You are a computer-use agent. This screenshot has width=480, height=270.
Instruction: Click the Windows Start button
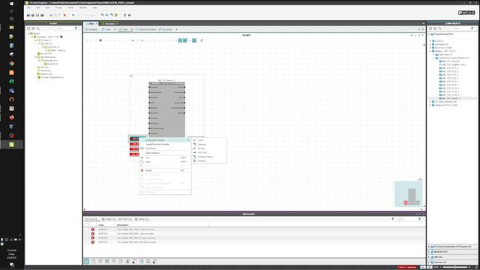(x=12, y=4)
